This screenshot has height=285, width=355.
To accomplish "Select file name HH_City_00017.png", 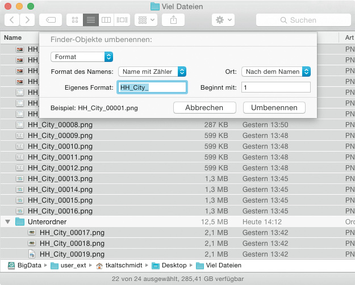I will tap(72, 232).
